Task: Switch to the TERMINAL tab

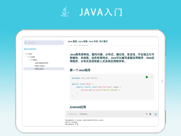Action: pyautogui.click(x=83, y=114)
